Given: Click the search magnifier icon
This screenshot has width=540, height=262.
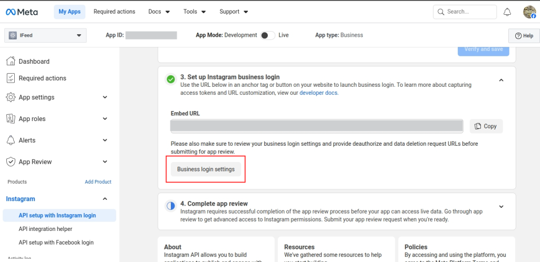Looking at the screenshot, I should pyautogui.click(x=441, y=12).
